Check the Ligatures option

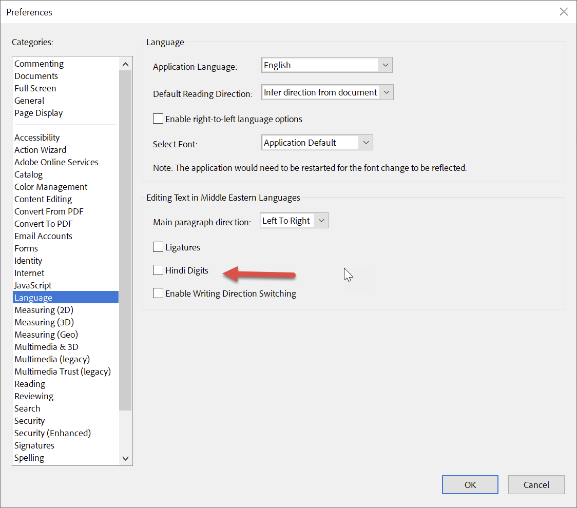158,247
